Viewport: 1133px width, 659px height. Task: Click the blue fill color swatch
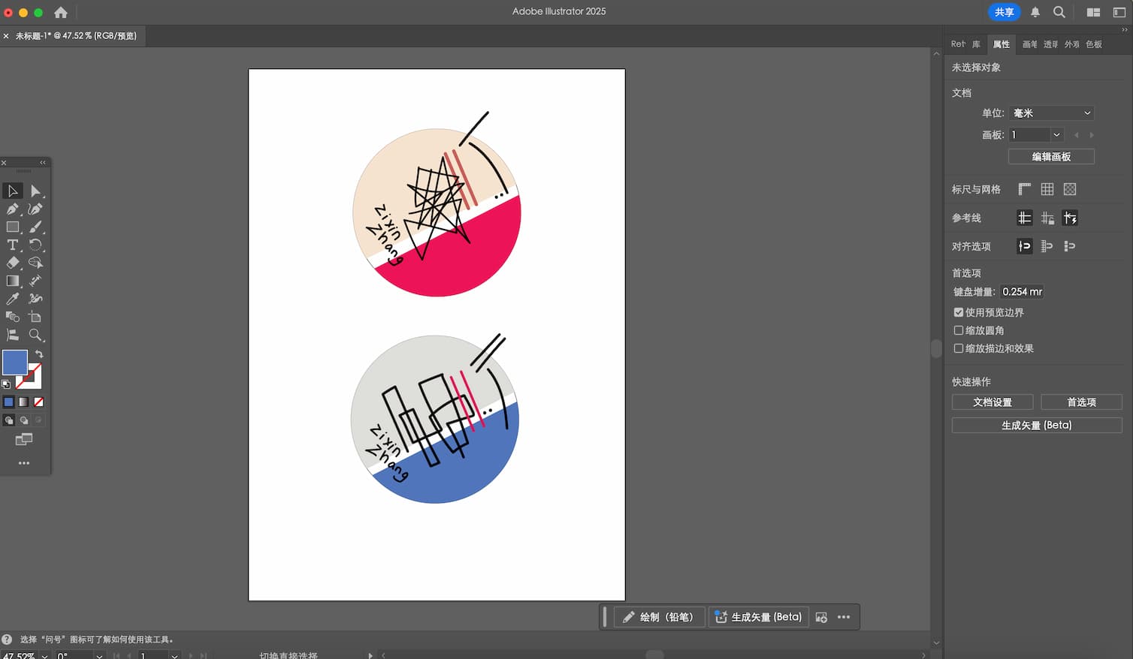[x=15, y=363]
